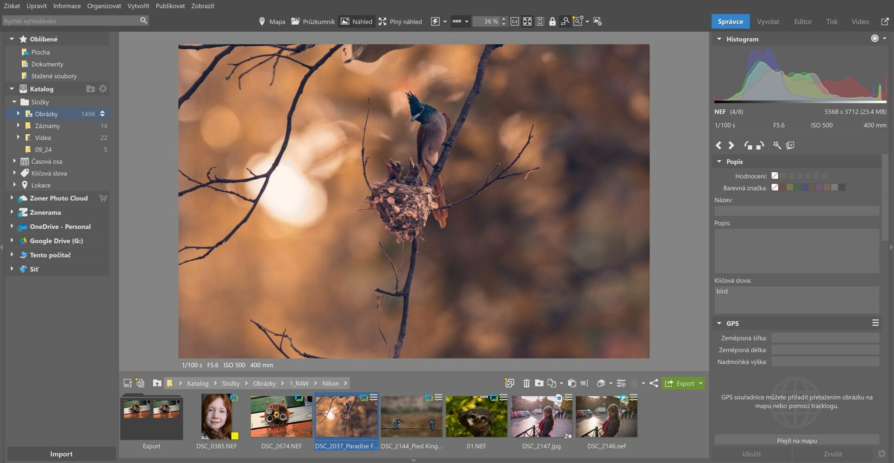Viewport: 894px width, 463px height.
Task: Open the Export dropdown arrow
Action: (x=701, y=383)
